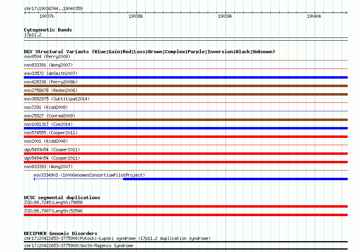Open the Smith-Magenis Syndrome entry
Screen dimensions: 359x252
coord(79,246)
